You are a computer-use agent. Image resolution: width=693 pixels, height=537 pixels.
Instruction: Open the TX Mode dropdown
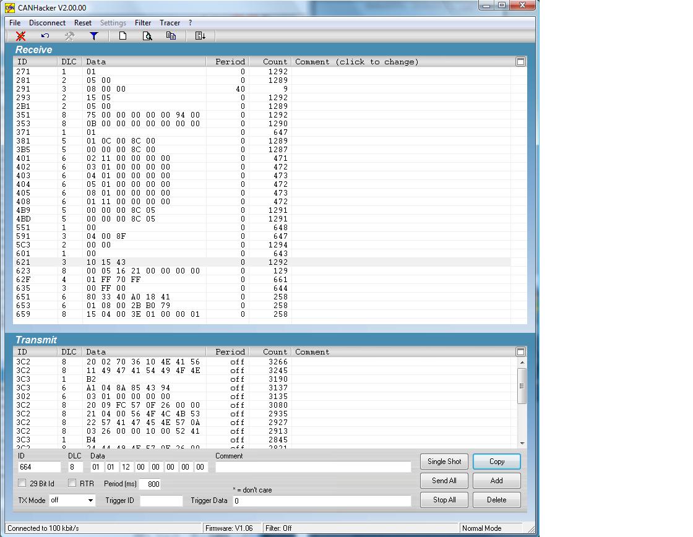72,500
